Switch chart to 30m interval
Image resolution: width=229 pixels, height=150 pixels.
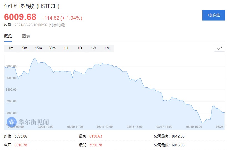[x=52, y=48]
